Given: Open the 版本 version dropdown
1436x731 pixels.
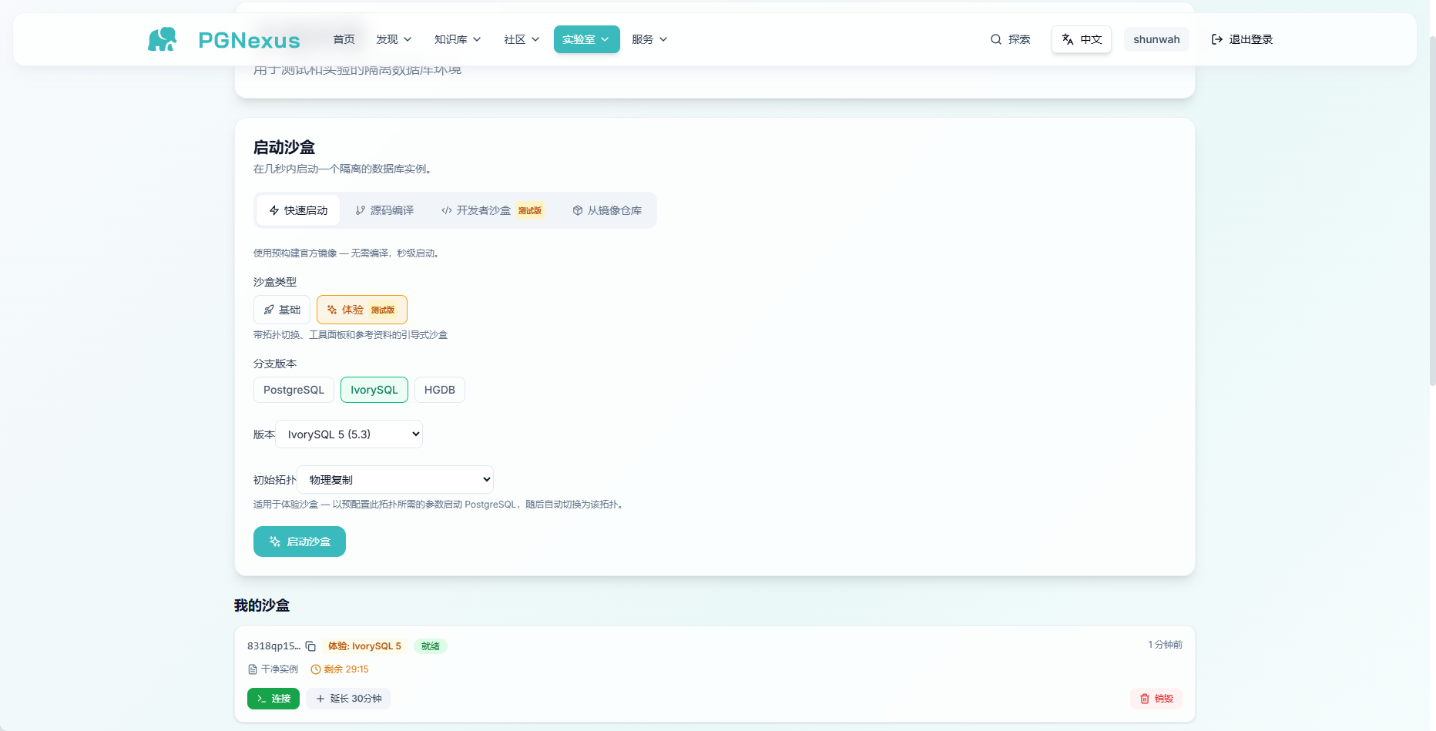Looking at the screenshot, I should pos(349,434).
